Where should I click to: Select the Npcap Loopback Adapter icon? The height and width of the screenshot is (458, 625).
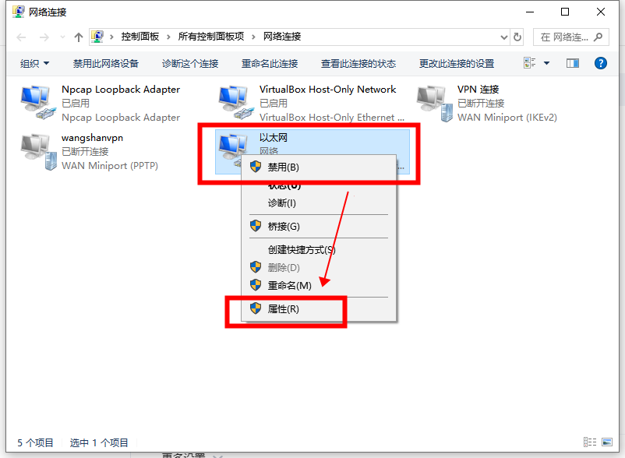click(x=37, y=102)
